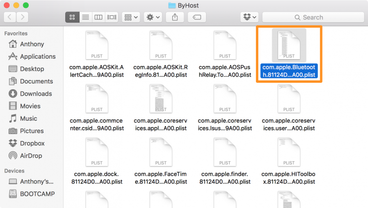This screenshot has height=208, width=368.
Task: Select the com.apple.coreservices.user plist icon
Action: click(x=289, y=99)
